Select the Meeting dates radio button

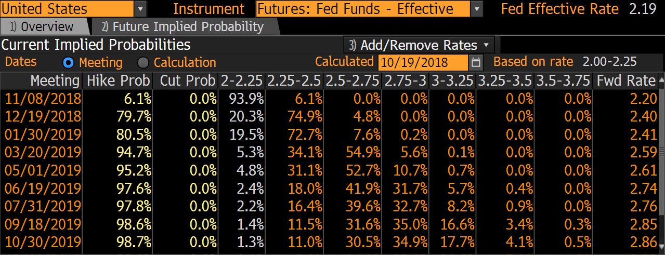click(x=69, y=63)
